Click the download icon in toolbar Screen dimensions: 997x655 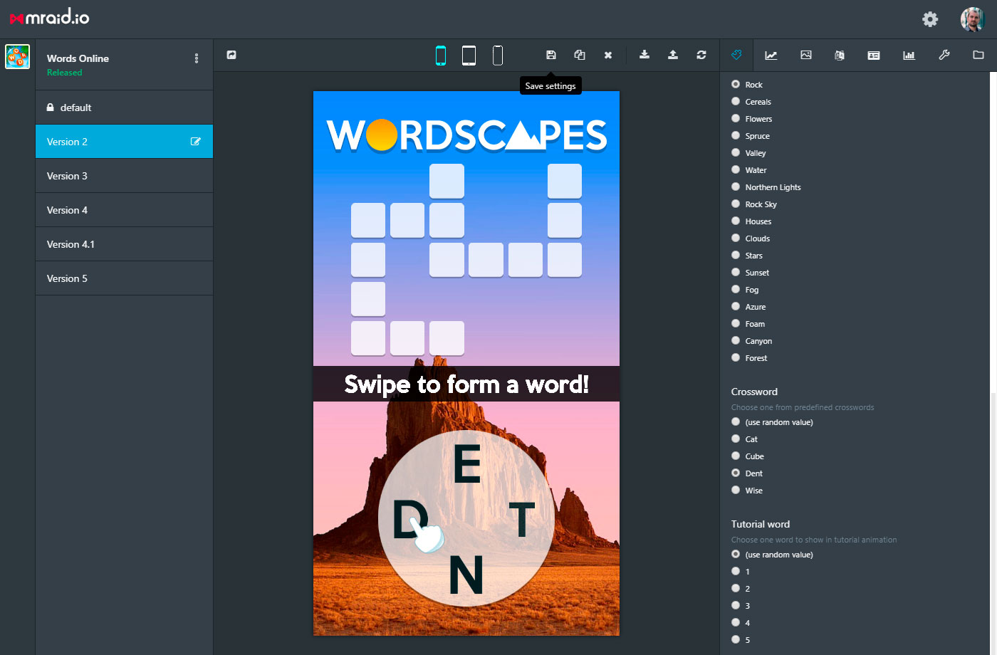tap(644, 55)
